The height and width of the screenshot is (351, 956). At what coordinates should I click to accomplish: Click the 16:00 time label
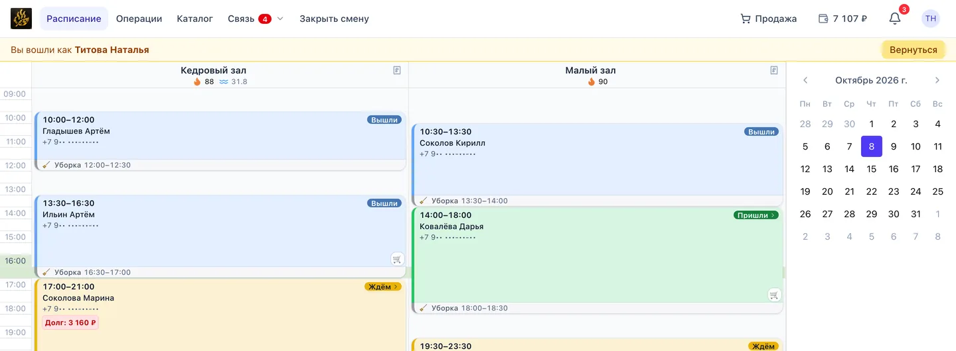(15, 261)
